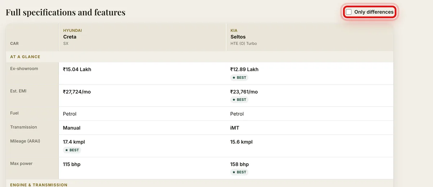
Task: Click the ₹12.89 Lakh ex-showroom price
Action: pos(244,69)
